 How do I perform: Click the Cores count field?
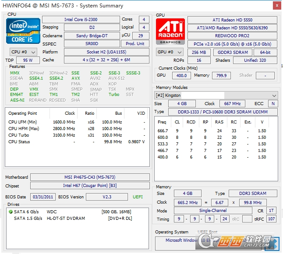(x=144, y=19)
